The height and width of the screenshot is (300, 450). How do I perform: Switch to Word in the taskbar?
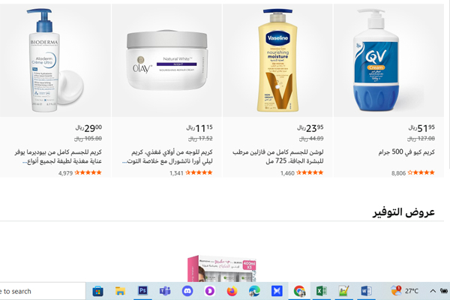tap(367, 291)
